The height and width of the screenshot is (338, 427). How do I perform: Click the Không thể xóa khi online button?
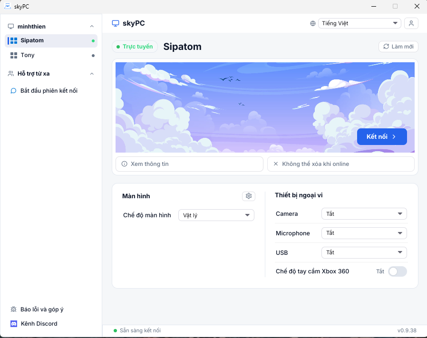340,164
